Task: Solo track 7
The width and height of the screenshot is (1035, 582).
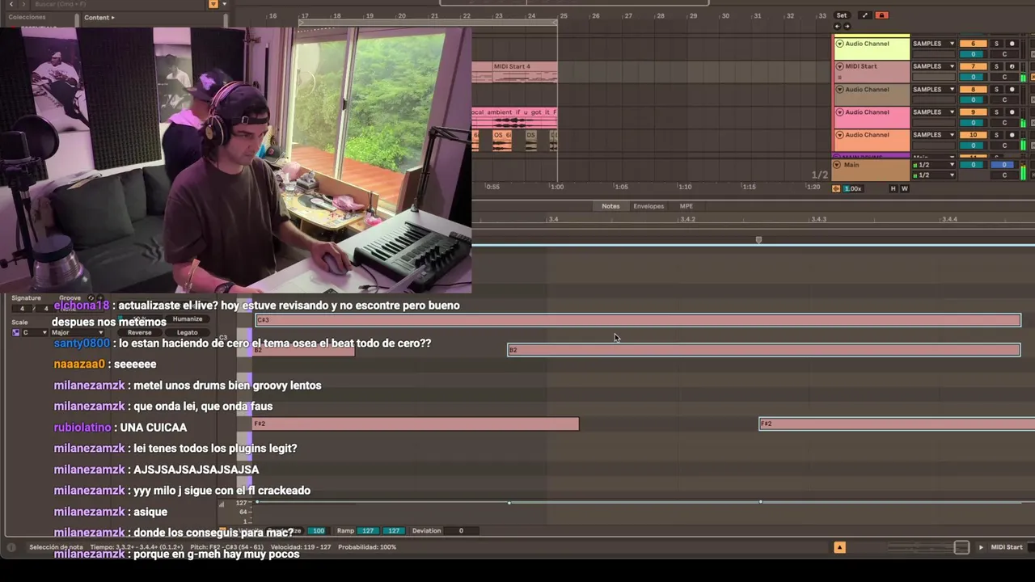Action: pyautogui.click(x=996, y=66)
